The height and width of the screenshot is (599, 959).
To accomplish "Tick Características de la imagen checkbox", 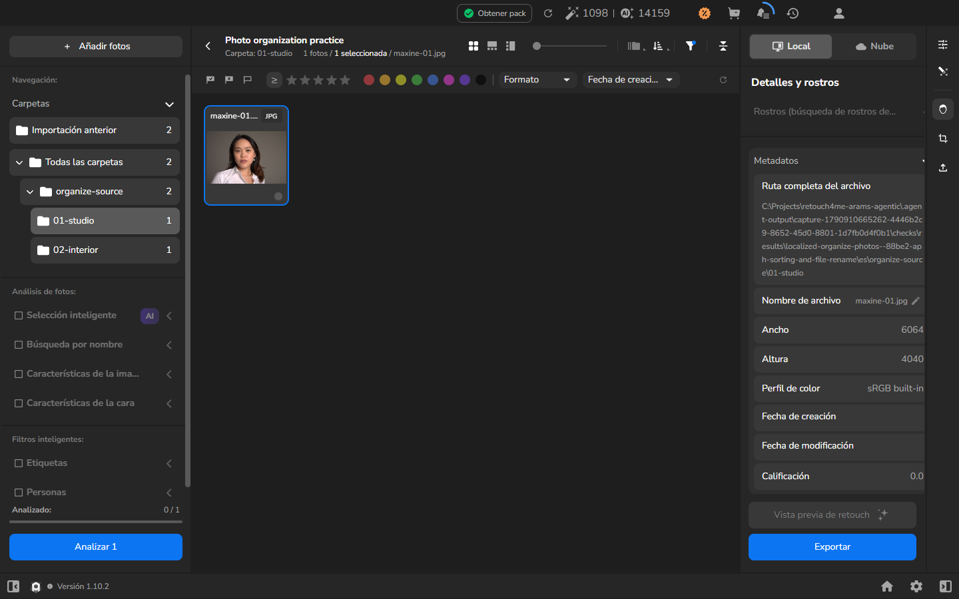I will pyautogui.click(x=19, y=374).
